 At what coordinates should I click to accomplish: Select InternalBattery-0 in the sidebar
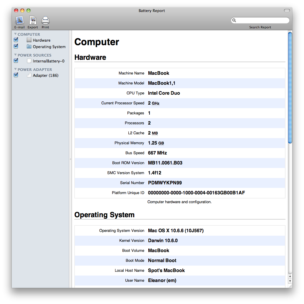pyautogui.click(x=48, y=61)
